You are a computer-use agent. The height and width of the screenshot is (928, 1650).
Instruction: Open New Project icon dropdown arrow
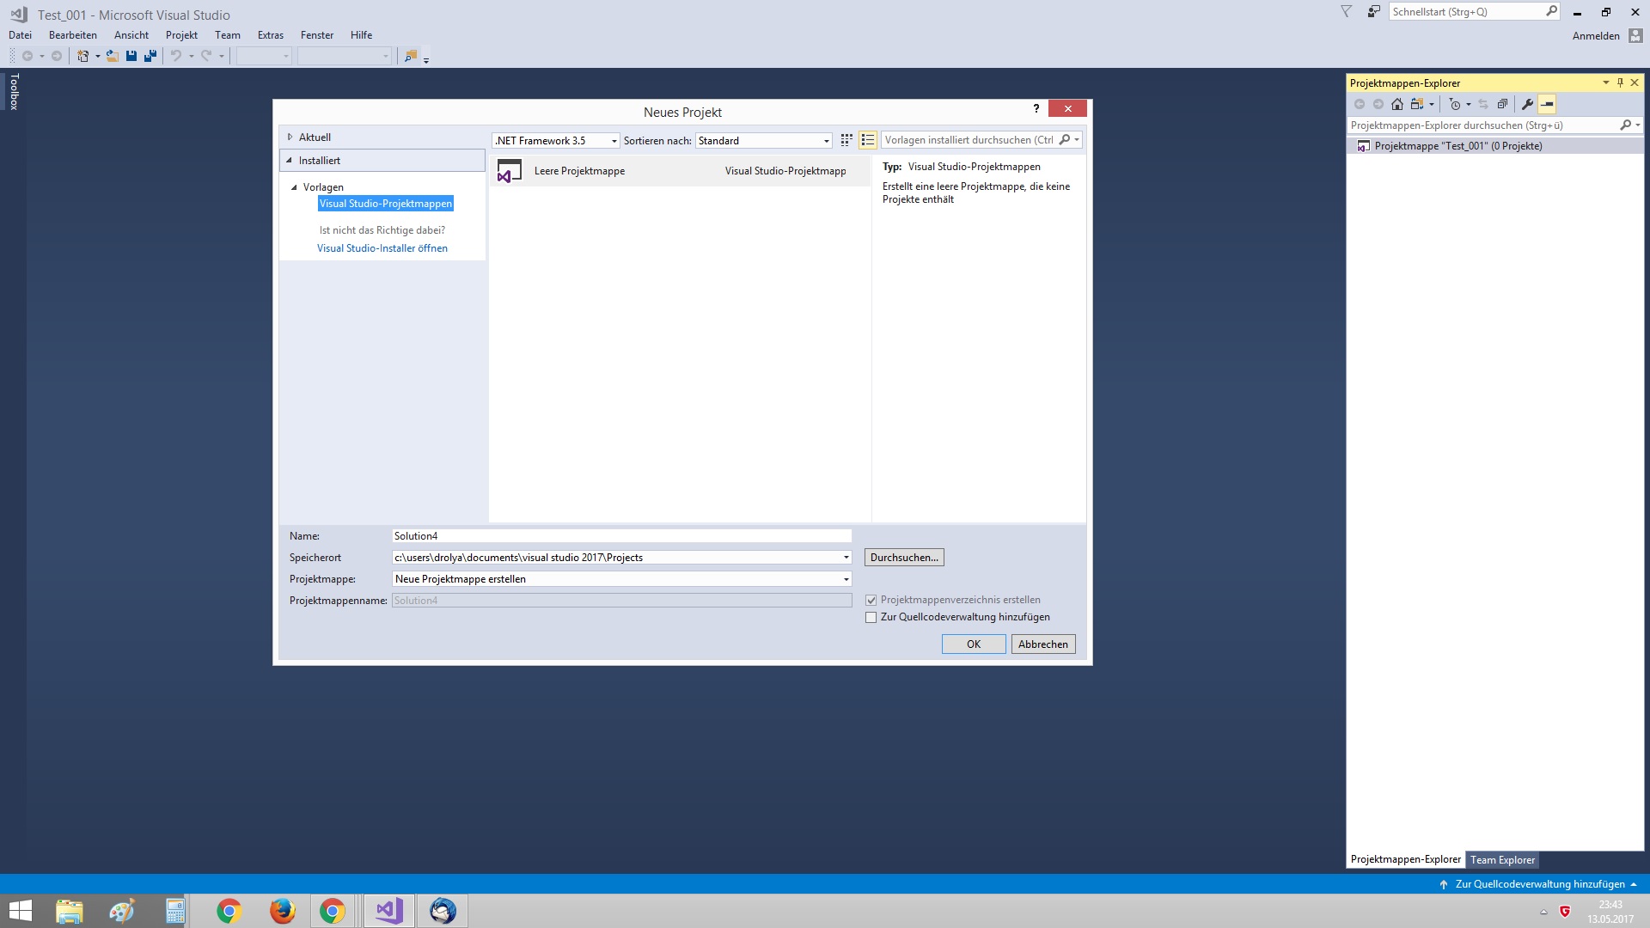tap(97, 57)
